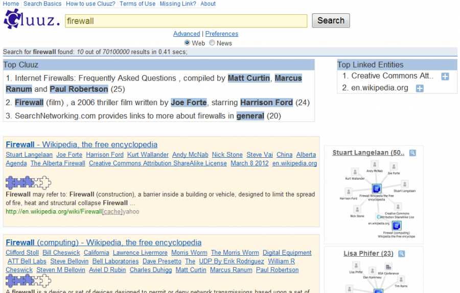This screenshot has width=460, height=293.
Task: Open the Terms of Use page
Action: click(x=137, y=4)
